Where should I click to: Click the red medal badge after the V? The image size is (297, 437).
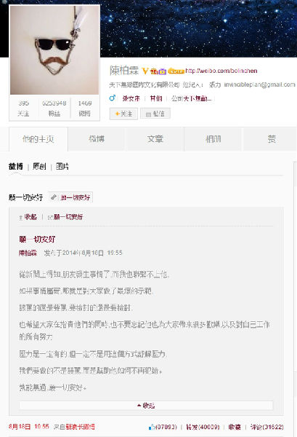[154, 71]
